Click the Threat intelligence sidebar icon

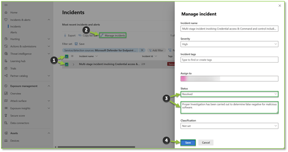(6, 54)
